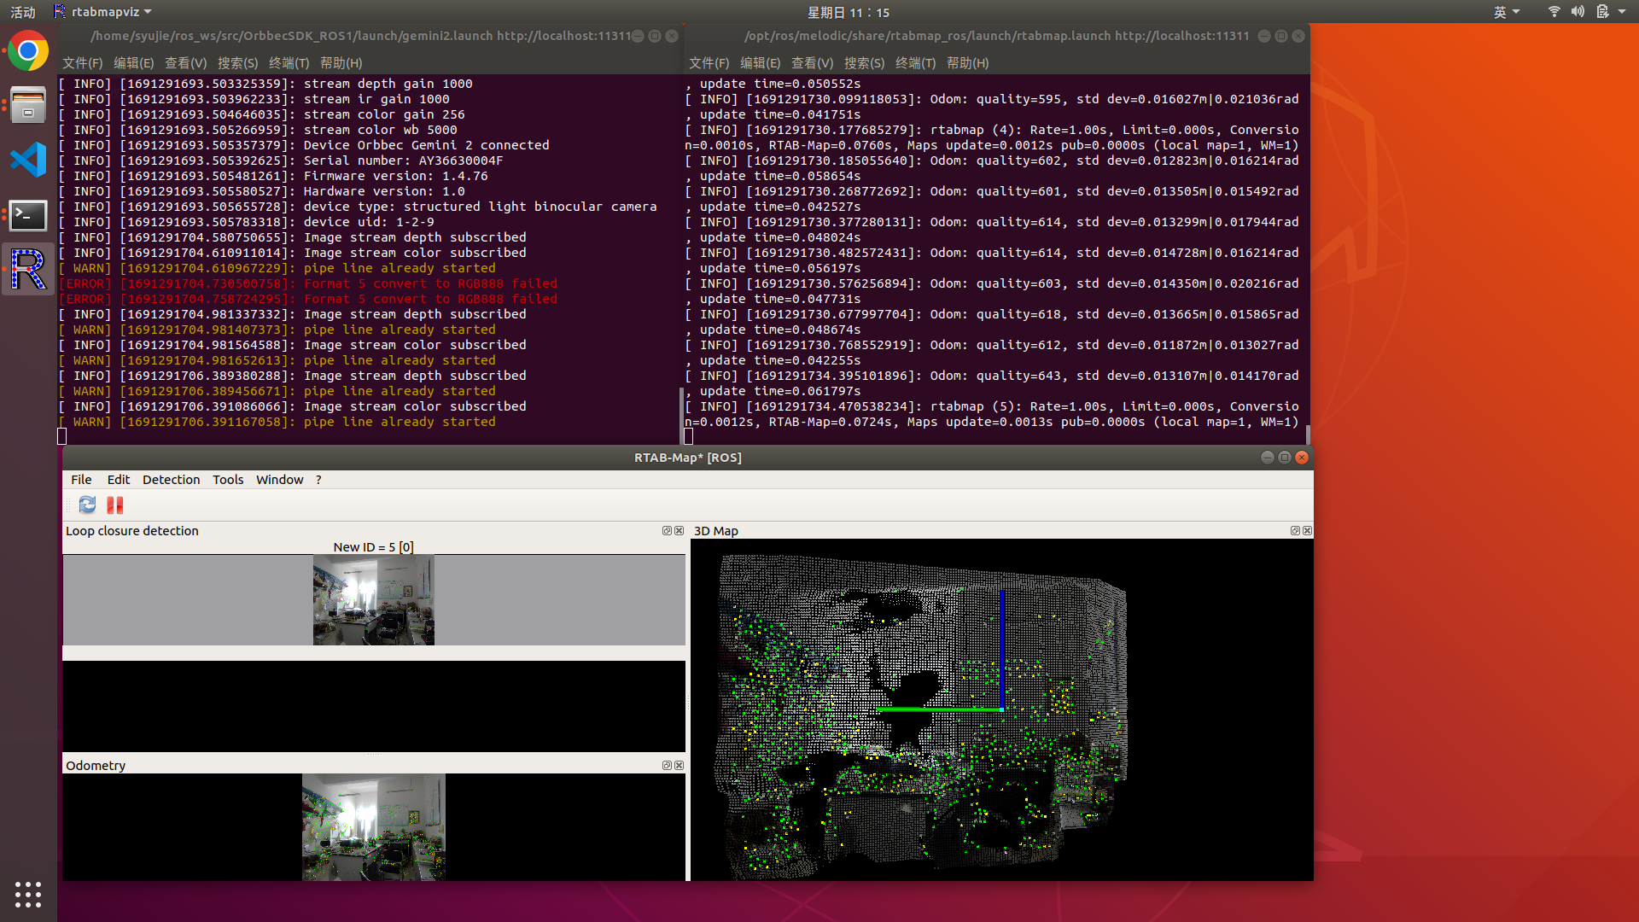Close the rtabmap.launch terminal window
Viewport: 1639px width, 922px height.
pos(1298,36)
